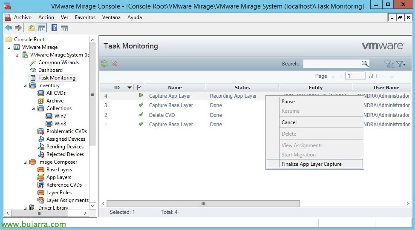Click the Assigned Devices icon
415x230 pixels.
41,139
